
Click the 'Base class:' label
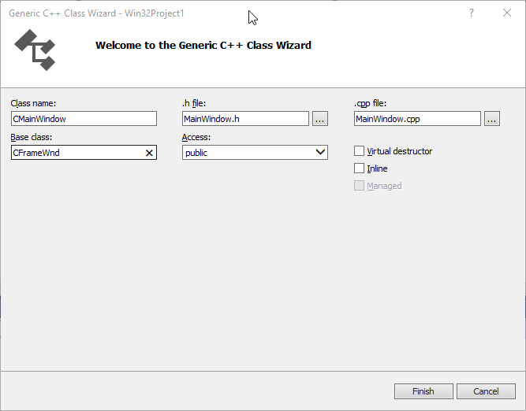point(32,137)
